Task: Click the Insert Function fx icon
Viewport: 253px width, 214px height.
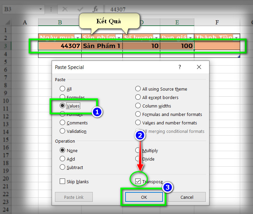Action: click(95, 9)
